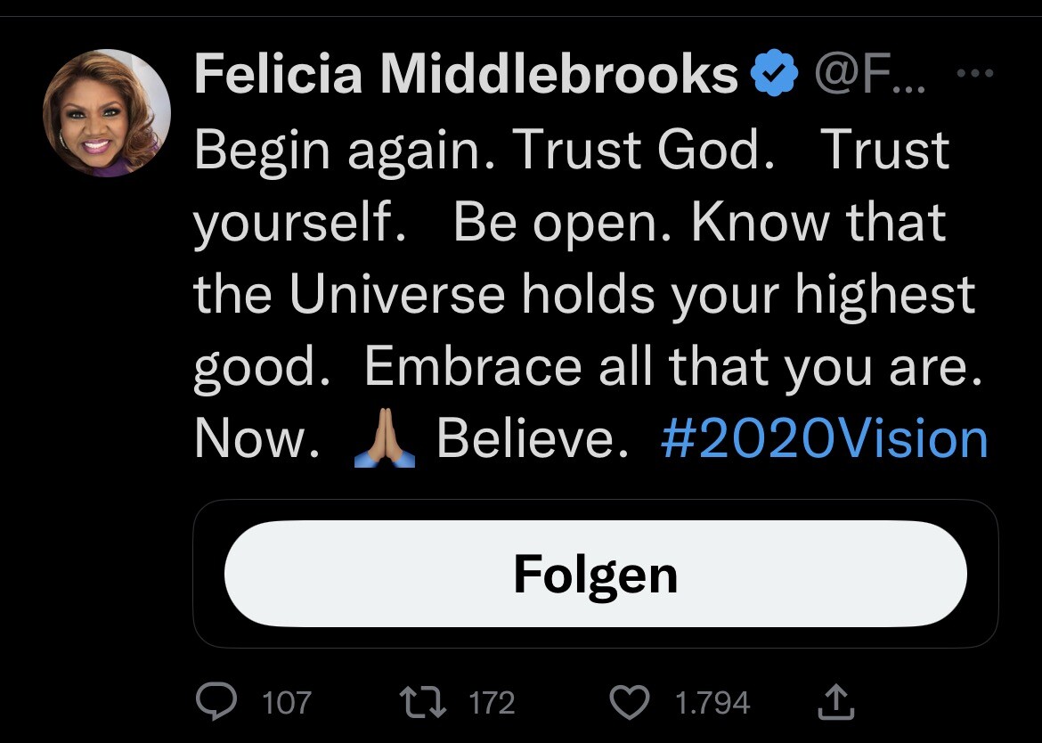Like the tweet with the heart icon
Viewport: 1042px width, 743px height.
point(630,703)
